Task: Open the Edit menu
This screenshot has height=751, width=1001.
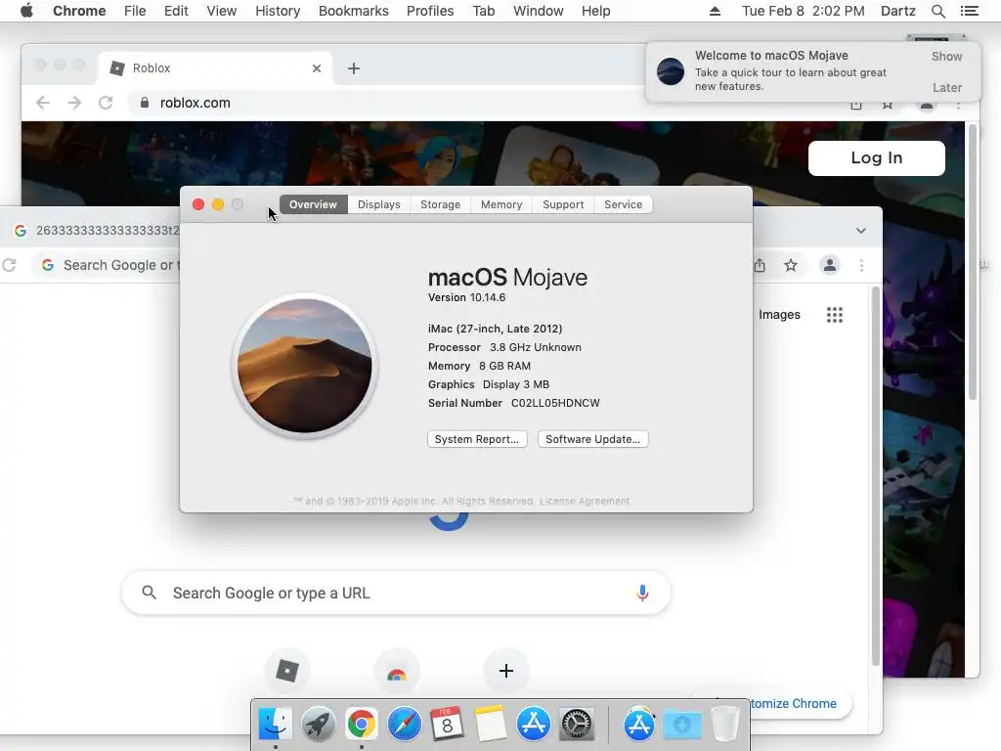Action: tap(176, 11)
